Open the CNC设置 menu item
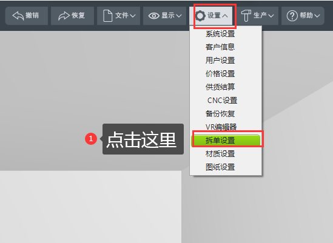 coord(222,101)
